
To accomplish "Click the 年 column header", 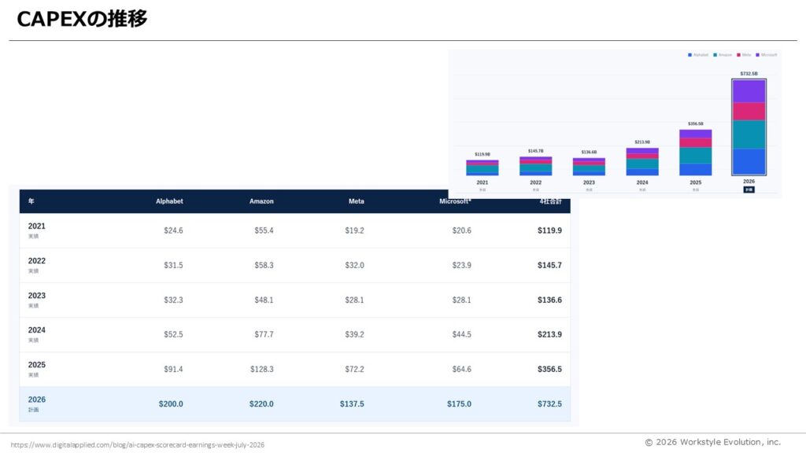I will [31, 201].
